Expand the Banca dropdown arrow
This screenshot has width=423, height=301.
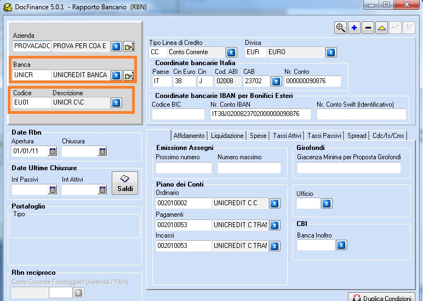pos(116,75)
